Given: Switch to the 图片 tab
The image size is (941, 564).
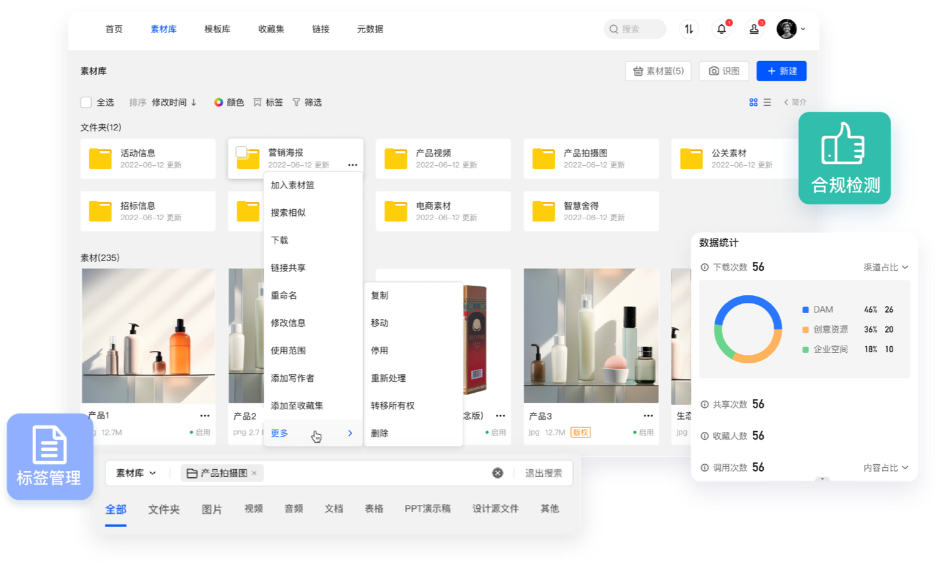Looking at the screenshot, I should click(212, 509).
